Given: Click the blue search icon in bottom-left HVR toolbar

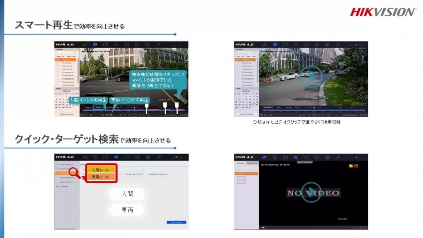Looking at the screenshot, I should click(x=117, y=157).
